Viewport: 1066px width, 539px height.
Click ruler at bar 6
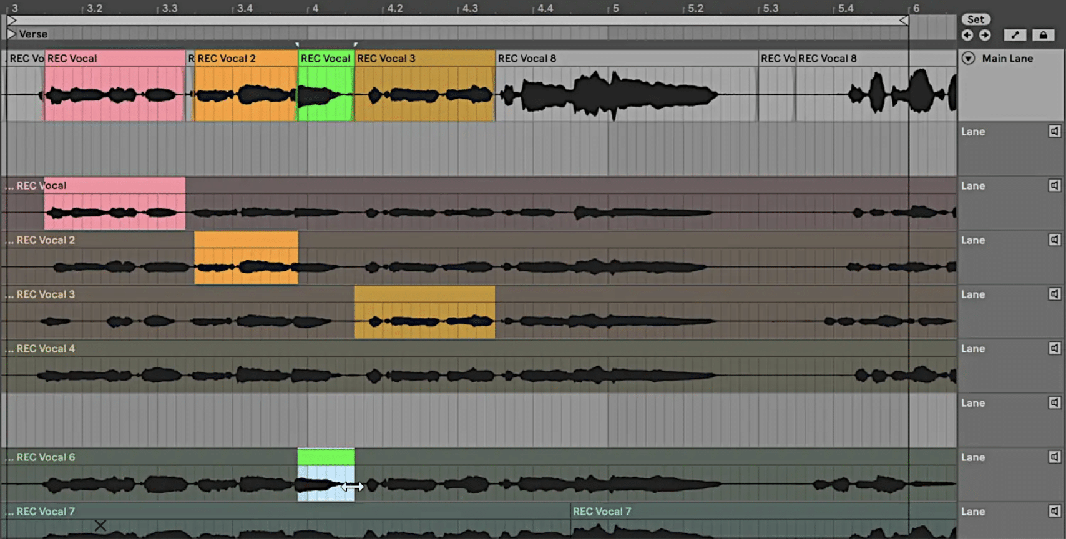pos(916,8)
